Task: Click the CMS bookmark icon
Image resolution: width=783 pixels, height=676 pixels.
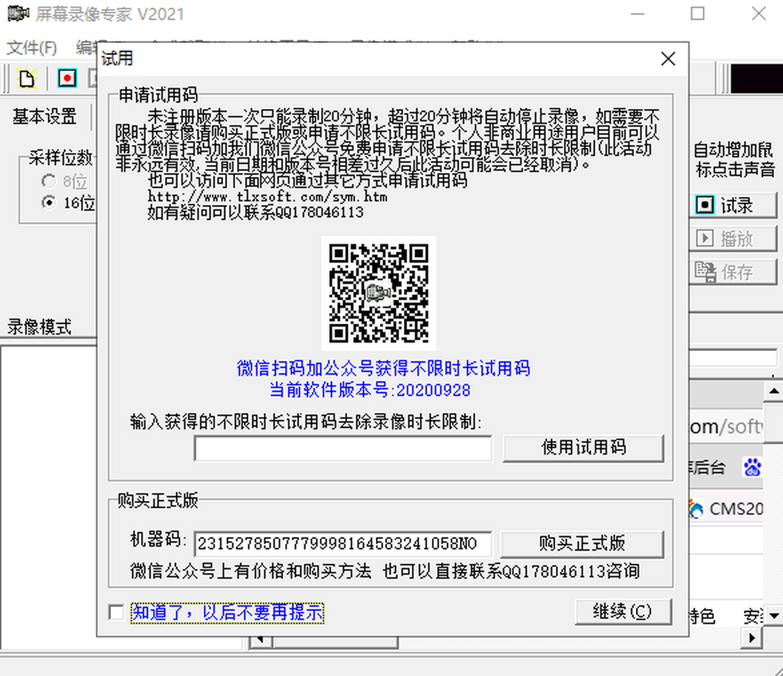Action: (x=696, y=508)
